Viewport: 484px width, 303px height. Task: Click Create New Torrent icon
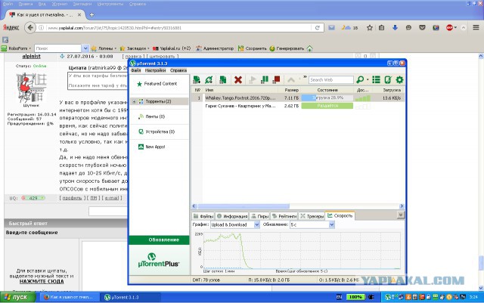[x=223, y=79]
